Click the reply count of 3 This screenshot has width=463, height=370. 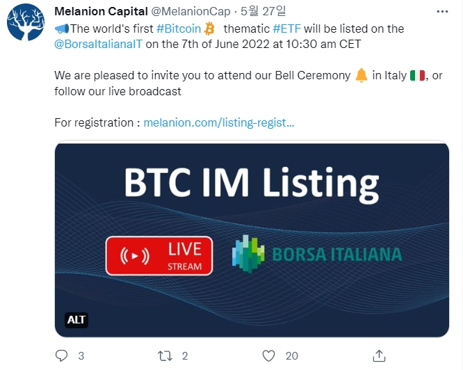click(81, 355)
